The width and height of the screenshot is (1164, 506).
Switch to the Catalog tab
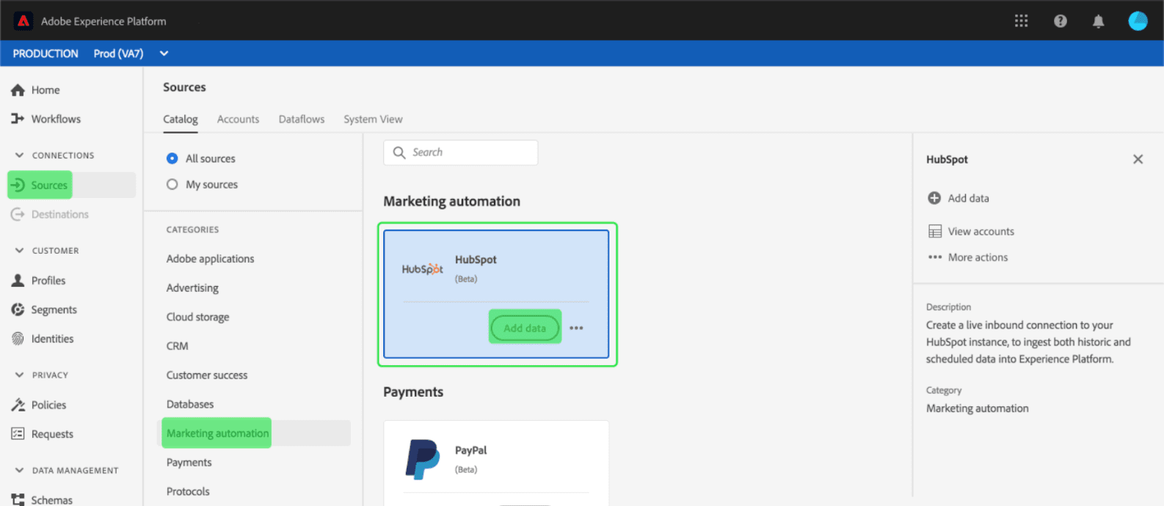click(x=181, y=119)
